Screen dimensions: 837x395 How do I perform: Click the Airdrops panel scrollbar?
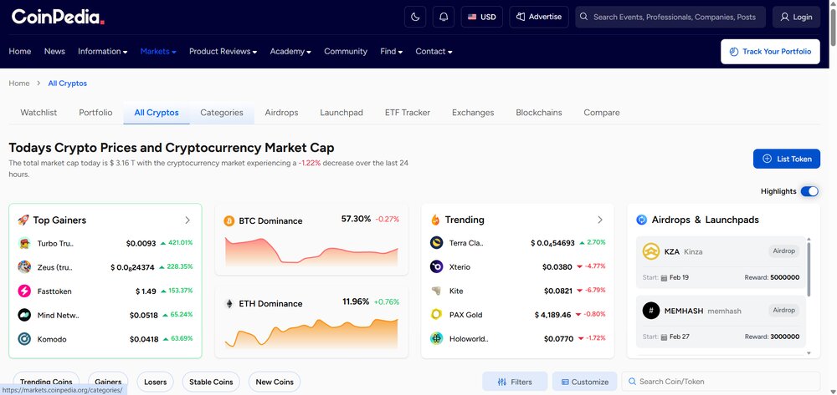(809, 269)
